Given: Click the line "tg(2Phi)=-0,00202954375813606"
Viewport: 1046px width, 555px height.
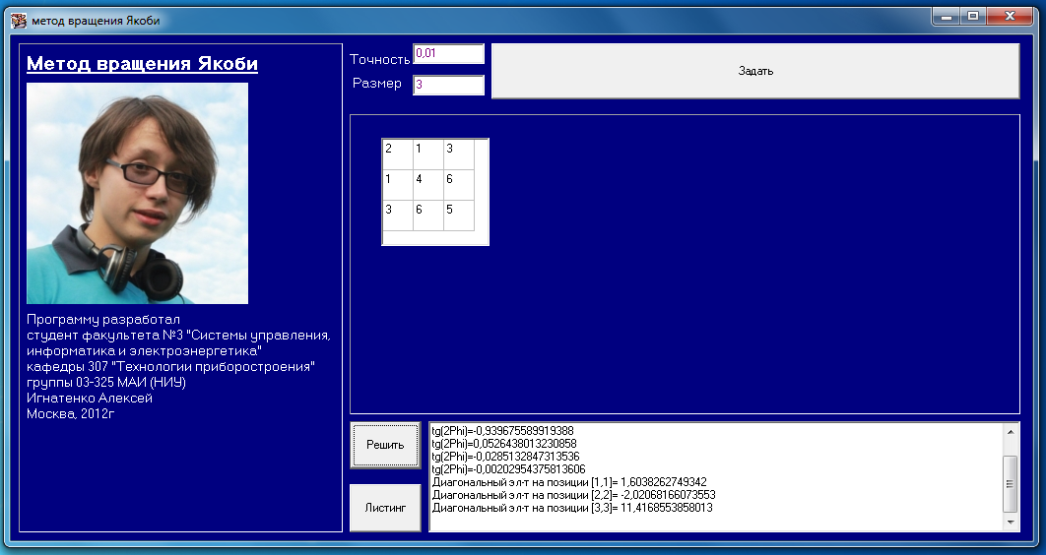Looking at the screenshot, I should pos(508,469).
